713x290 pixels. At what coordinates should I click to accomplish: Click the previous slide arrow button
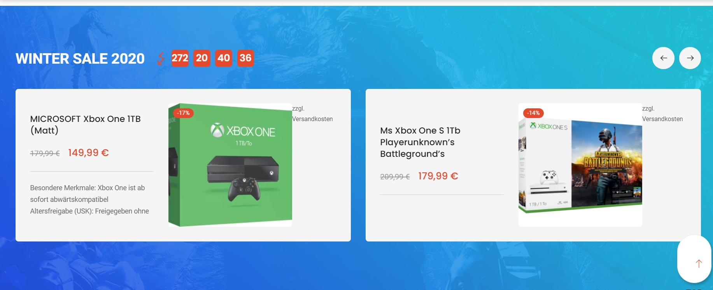point(663,58)
